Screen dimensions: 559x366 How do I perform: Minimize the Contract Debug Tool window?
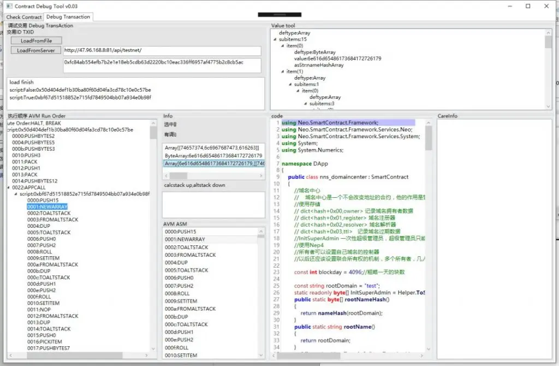510,6
